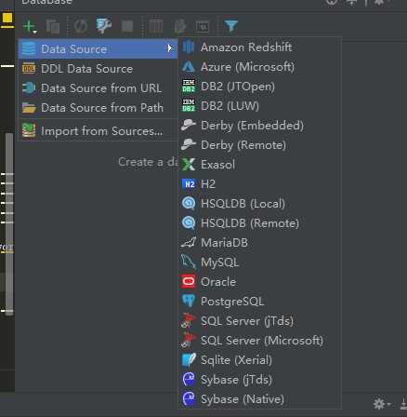Select Sybase (jTds) data source
Screen dimensions: 407x417
pyautogui.click(x=259, y=380)
